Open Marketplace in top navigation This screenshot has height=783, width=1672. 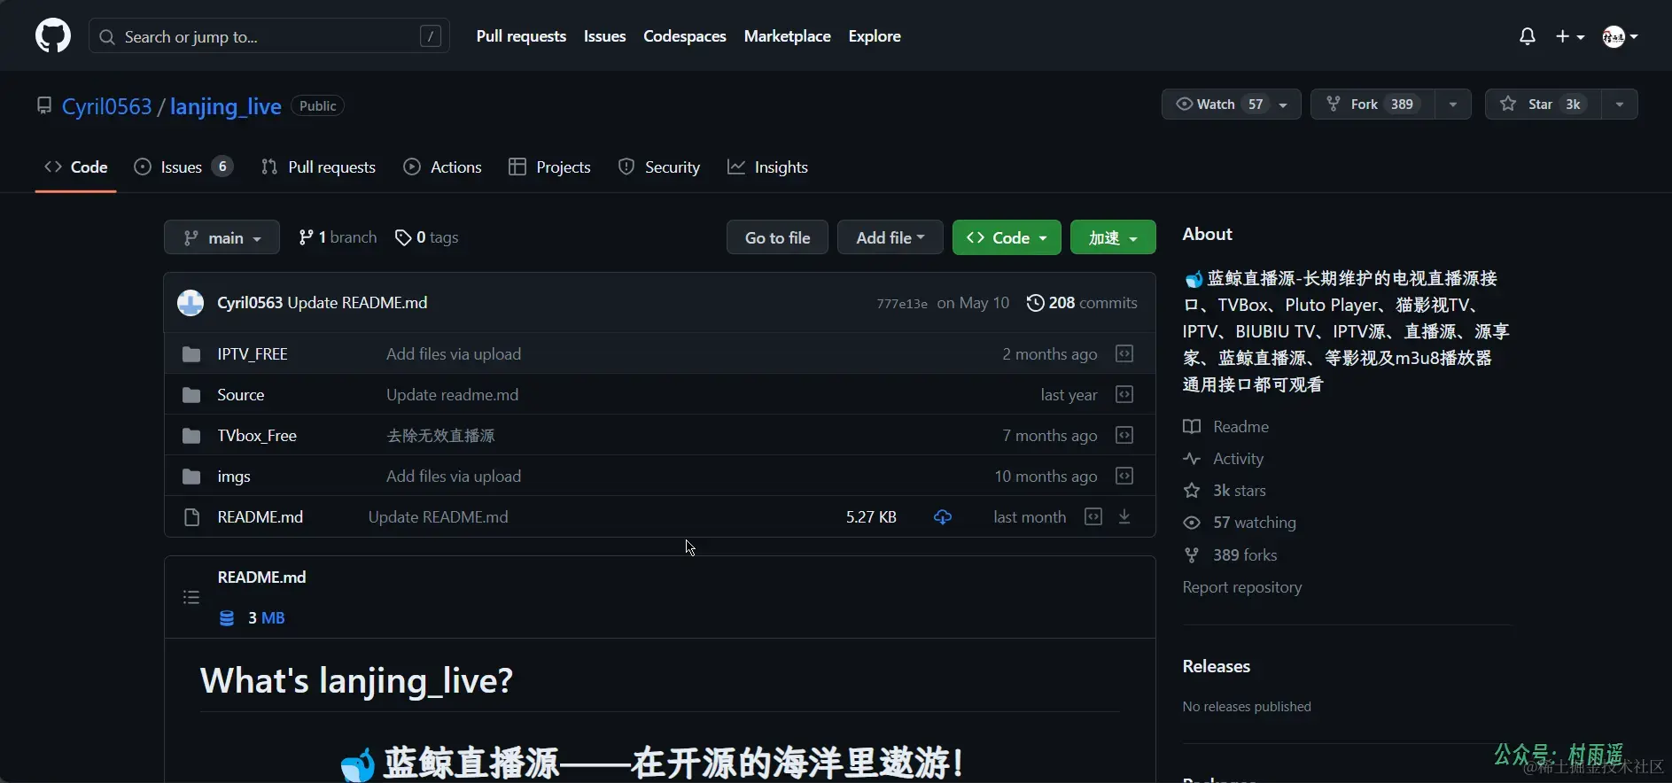click(x=787, y=36)
